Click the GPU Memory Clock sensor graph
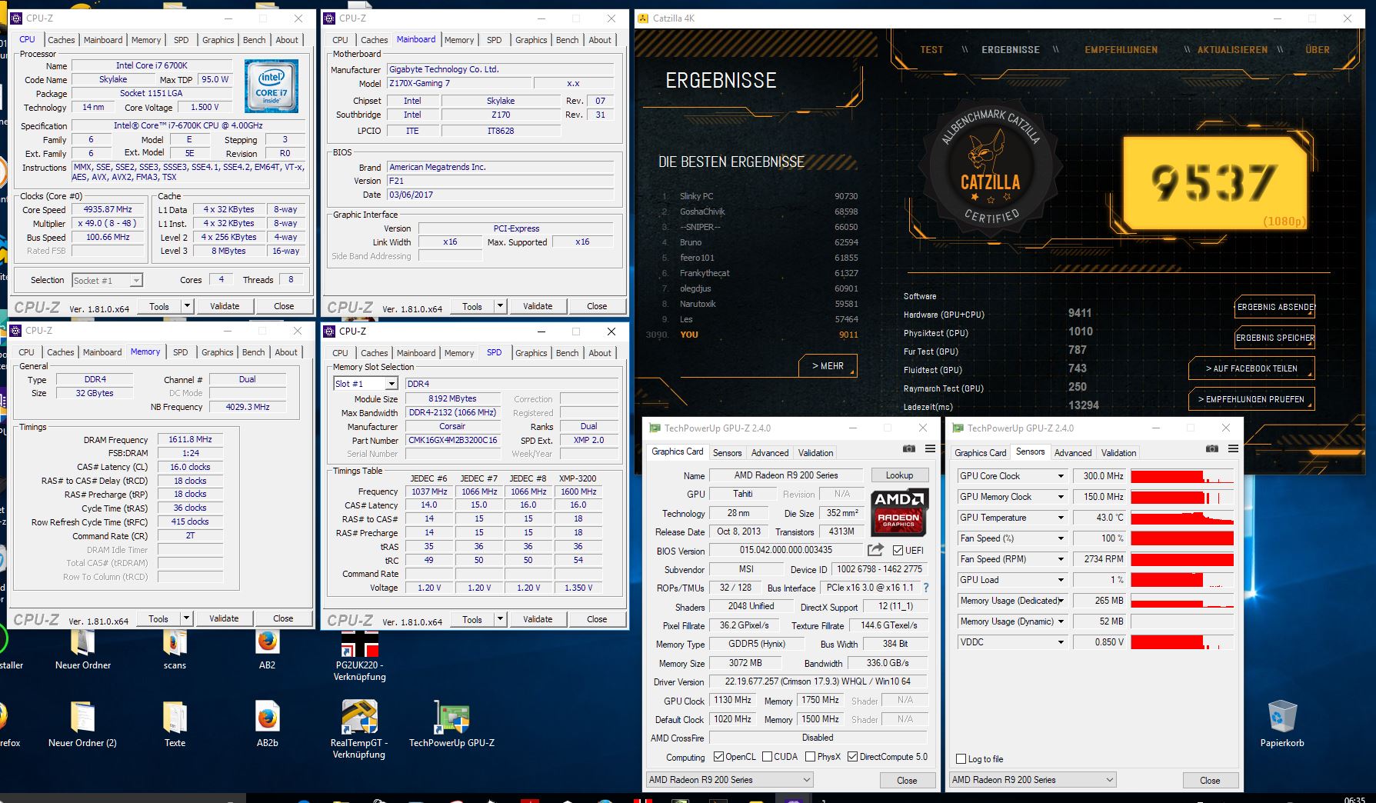 [1182, 497]
